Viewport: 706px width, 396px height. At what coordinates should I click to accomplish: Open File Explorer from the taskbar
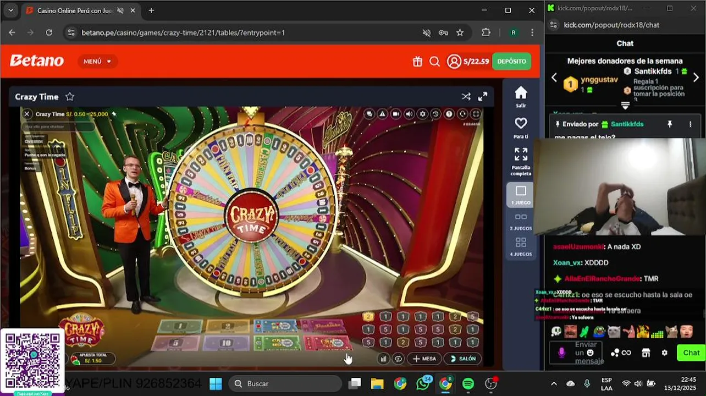coord(377,383)
